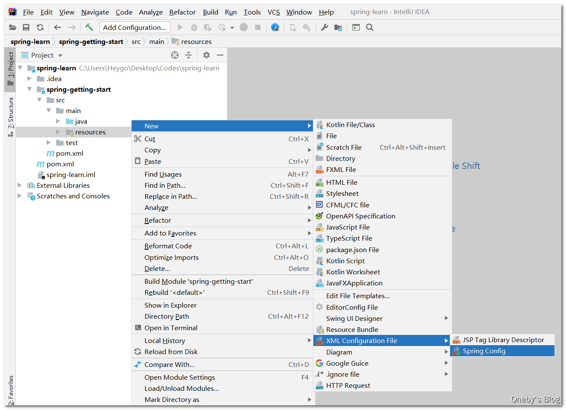
Task: Open the Z: Structure side tool tab
Action: 10,116
